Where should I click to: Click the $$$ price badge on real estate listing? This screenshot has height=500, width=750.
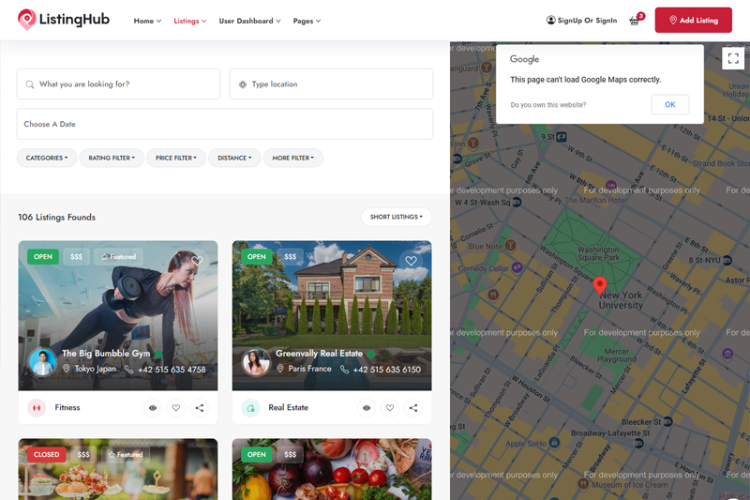tap(291, 257)
